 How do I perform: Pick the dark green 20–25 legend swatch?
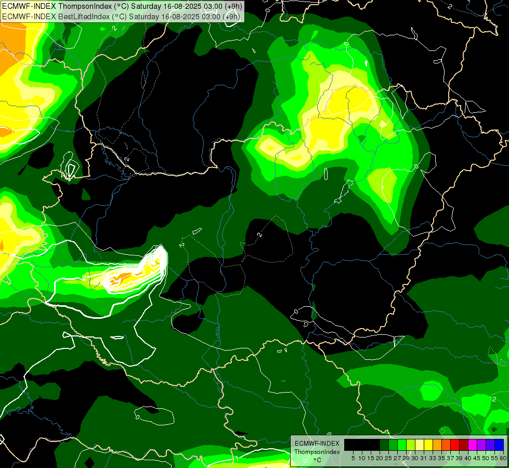[384, 445]
